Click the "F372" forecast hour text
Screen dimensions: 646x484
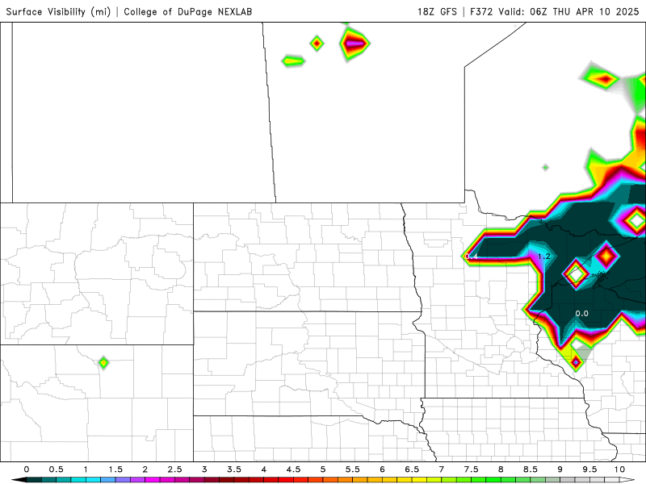pos(481,11)
